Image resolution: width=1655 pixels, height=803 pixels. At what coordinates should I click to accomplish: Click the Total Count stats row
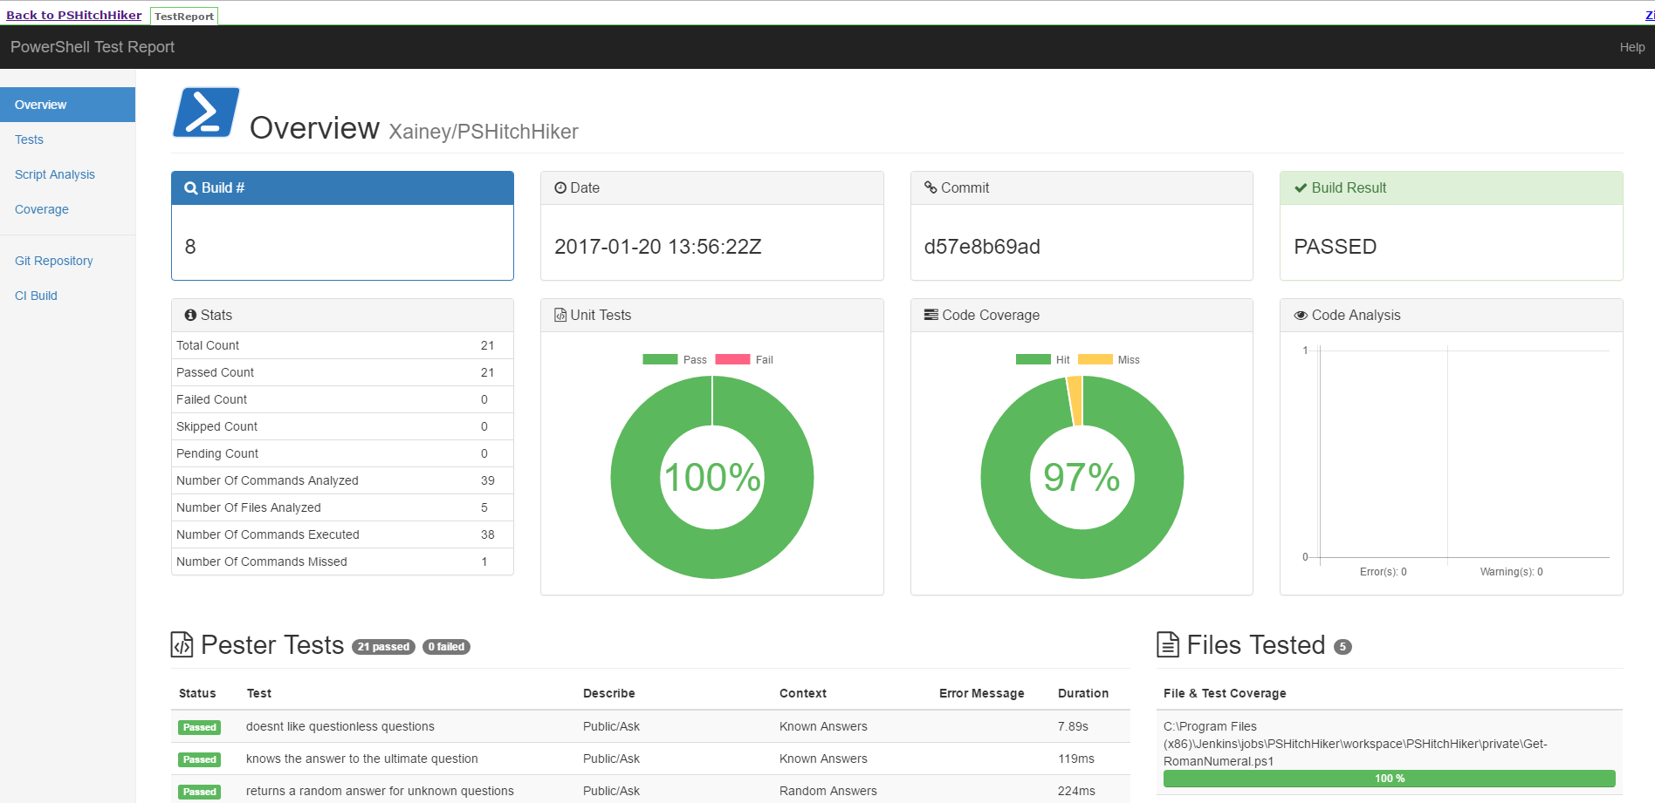pyautogui.click(x=342, y=345)
